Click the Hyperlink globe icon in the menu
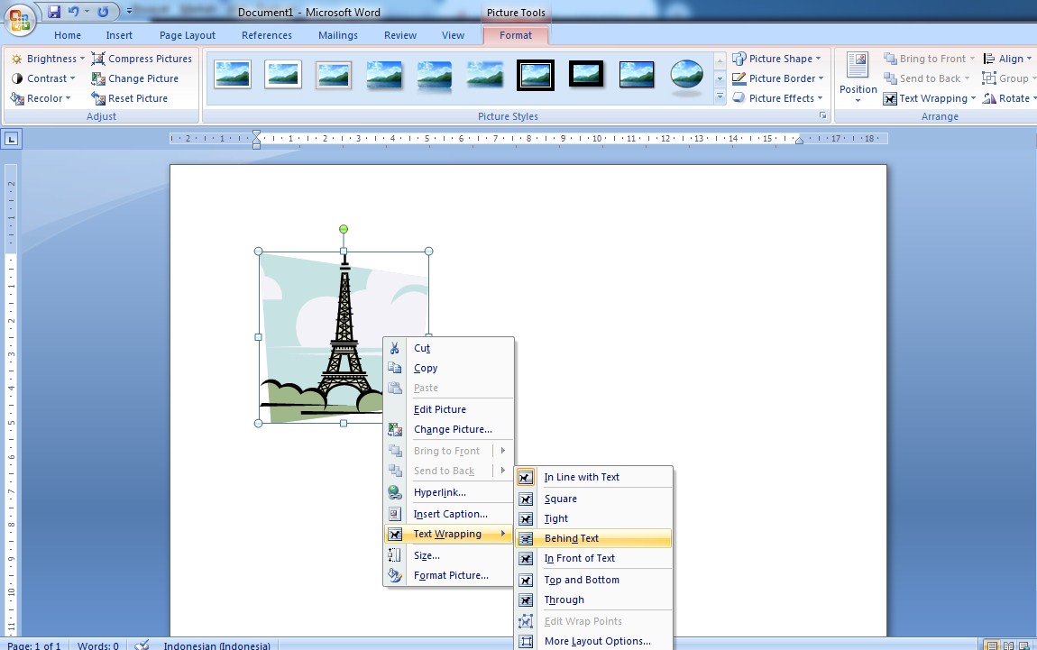1037x650 pixels. click(395, 492)
